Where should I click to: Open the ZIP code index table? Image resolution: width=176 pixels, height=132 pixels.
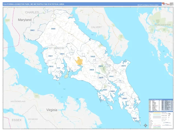tap(161, 105)
